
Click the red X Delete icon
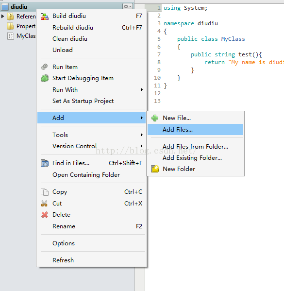[45, 215]
